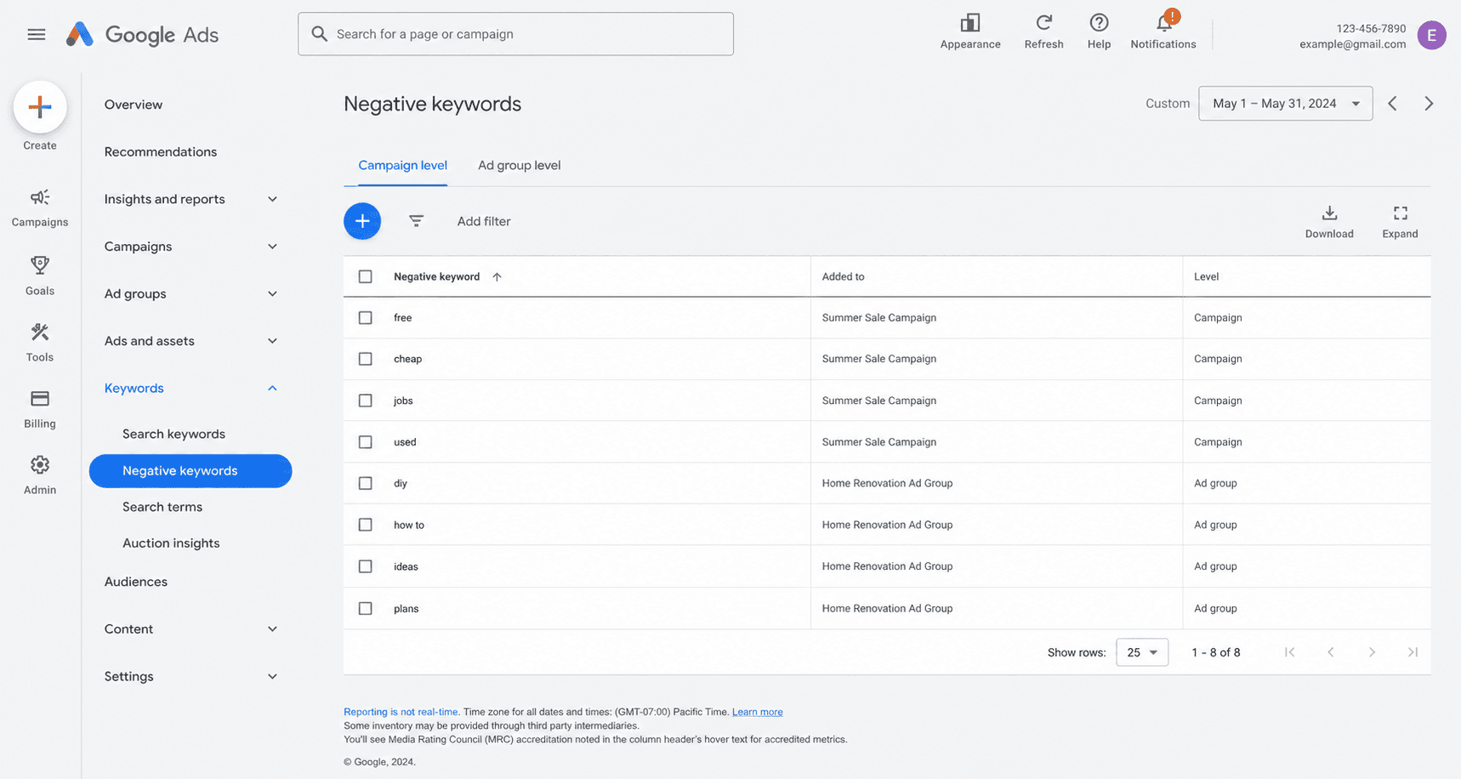Open the hamburger main menu
The height and width of the screenshot is (779, 1461).
[x=36, y=34]
